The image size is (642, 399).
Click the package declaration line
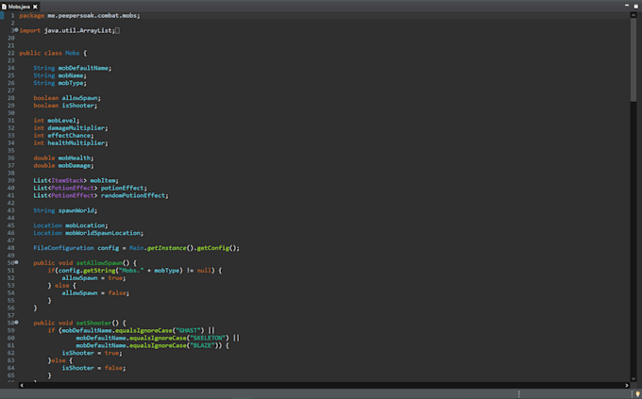(79, 15)
